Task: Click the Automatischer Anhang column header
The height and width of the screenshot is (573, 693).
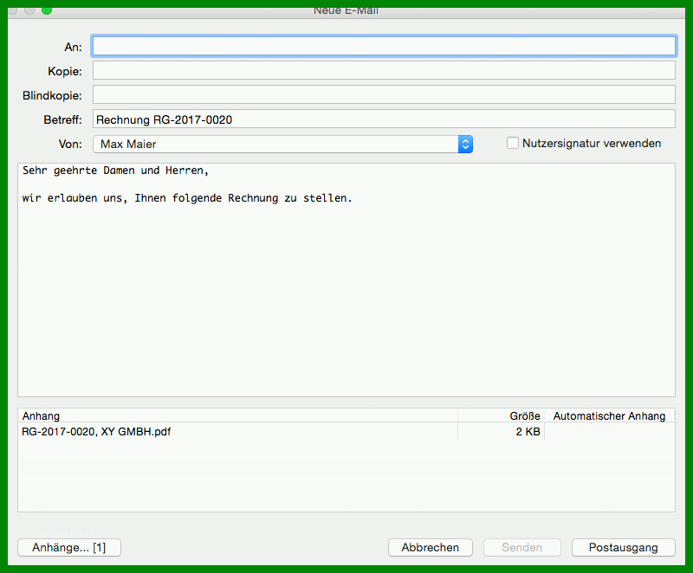Action: tap(610, 415)
